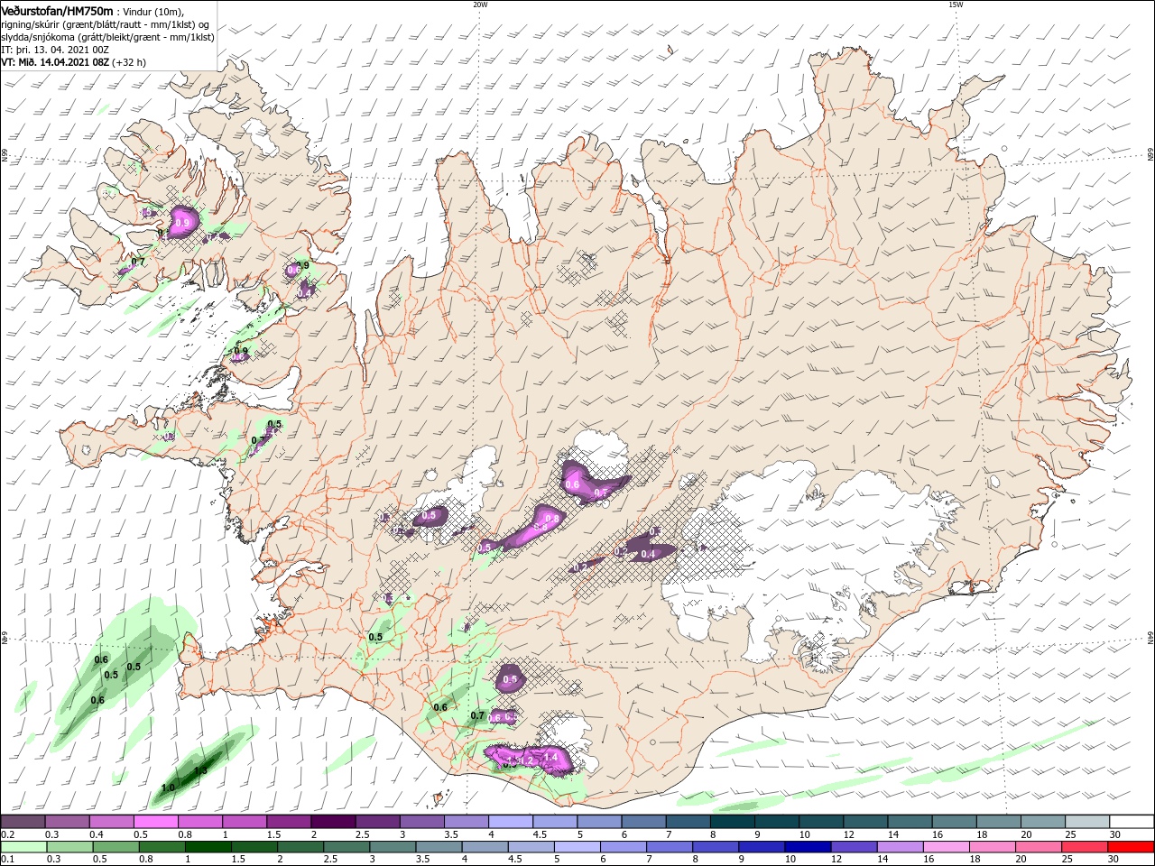Pick the crimson rain-scale swatch at 25
1155x866 pixels.
tap(1084, 847)
